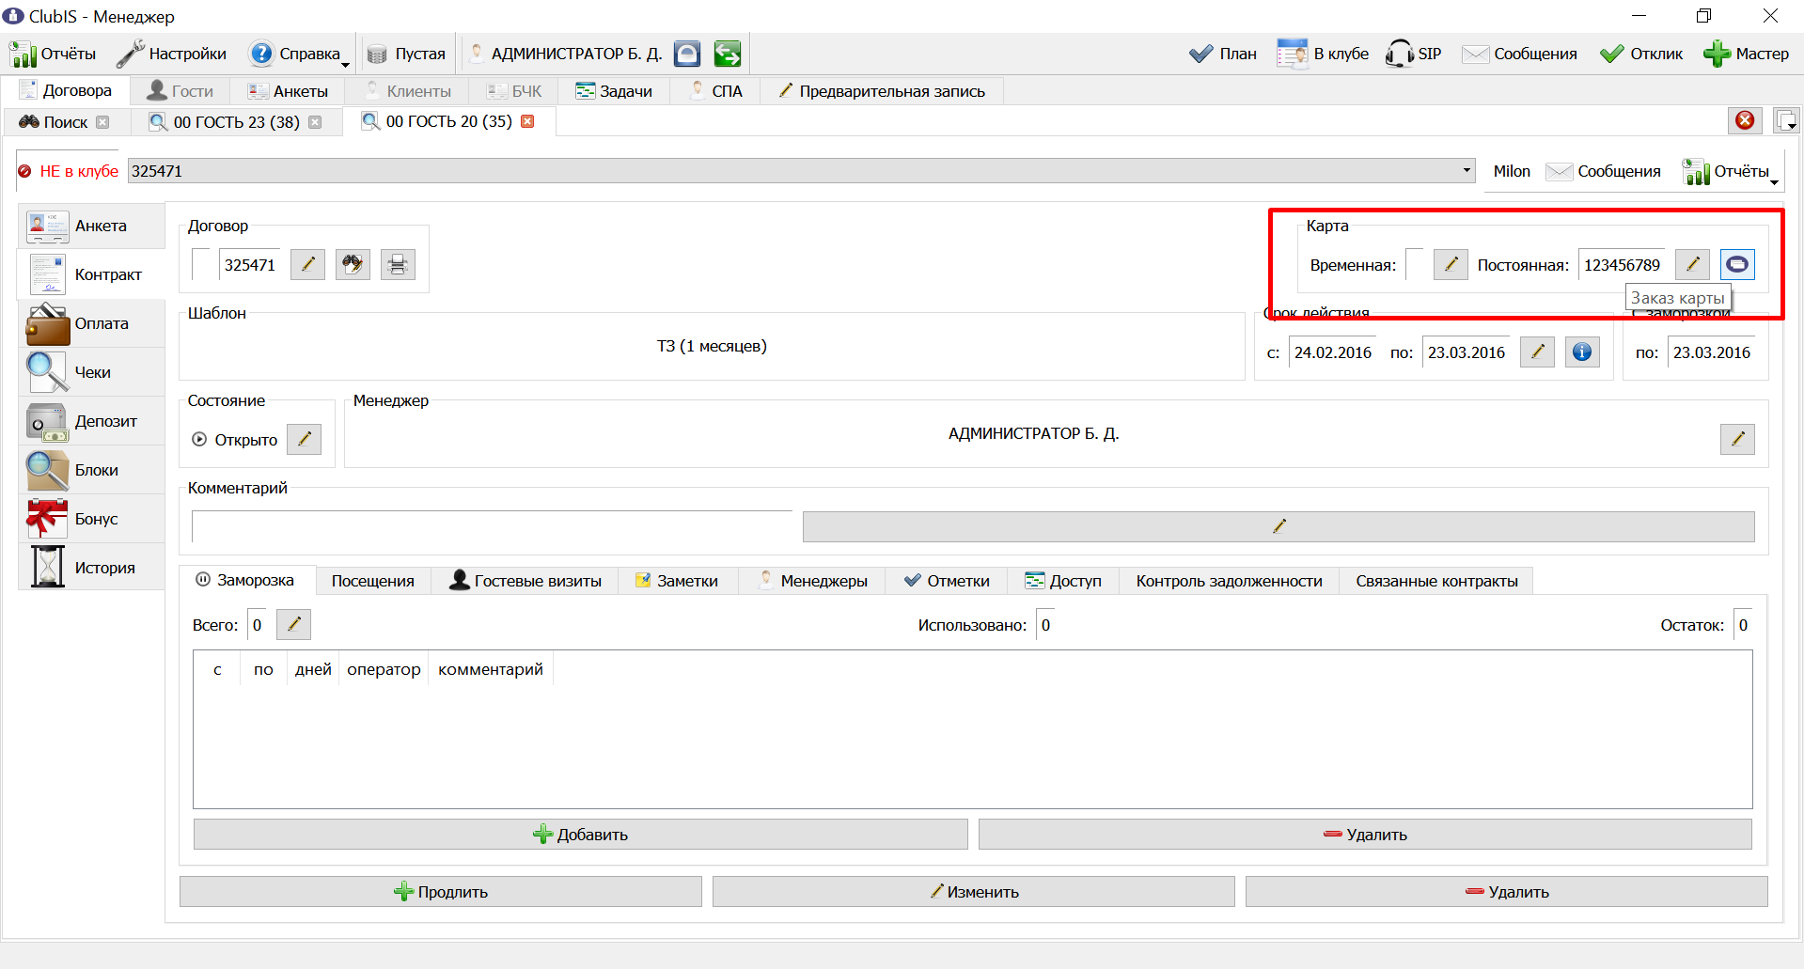This screenshot has width=1804, height=969.
Task: Click the green swap arrows icon in toolbar
Action: click(727, 54)
